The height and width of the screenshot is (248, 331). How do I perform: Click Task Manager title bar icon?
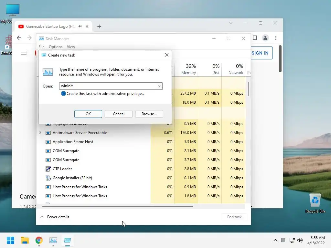click(x=41, y=39)
